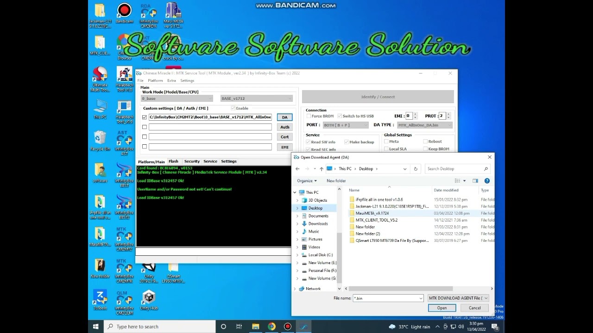Open Chrome from the taskbar
Screen dimensions: 593x333
(271, 327)
